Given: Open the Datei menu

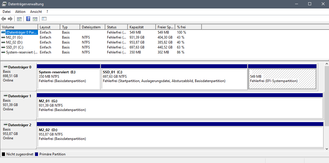Looking at the screenshot, I should 6,12.
